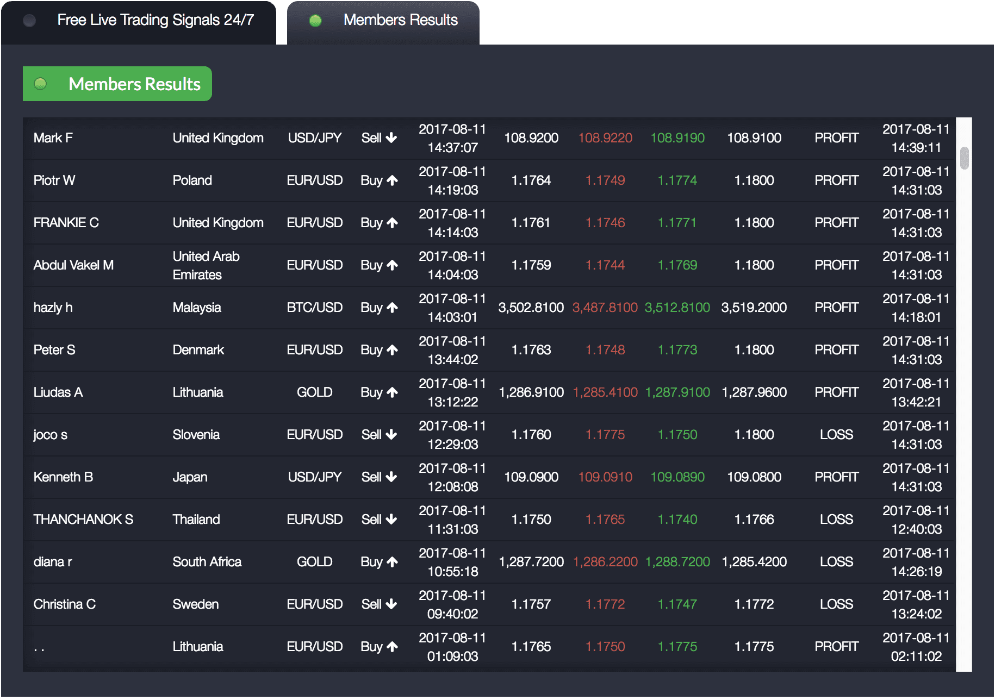Screen dimensions: 995x700
Task: Click BTC/USD pair in hazly h row
Action: point(315,308)
